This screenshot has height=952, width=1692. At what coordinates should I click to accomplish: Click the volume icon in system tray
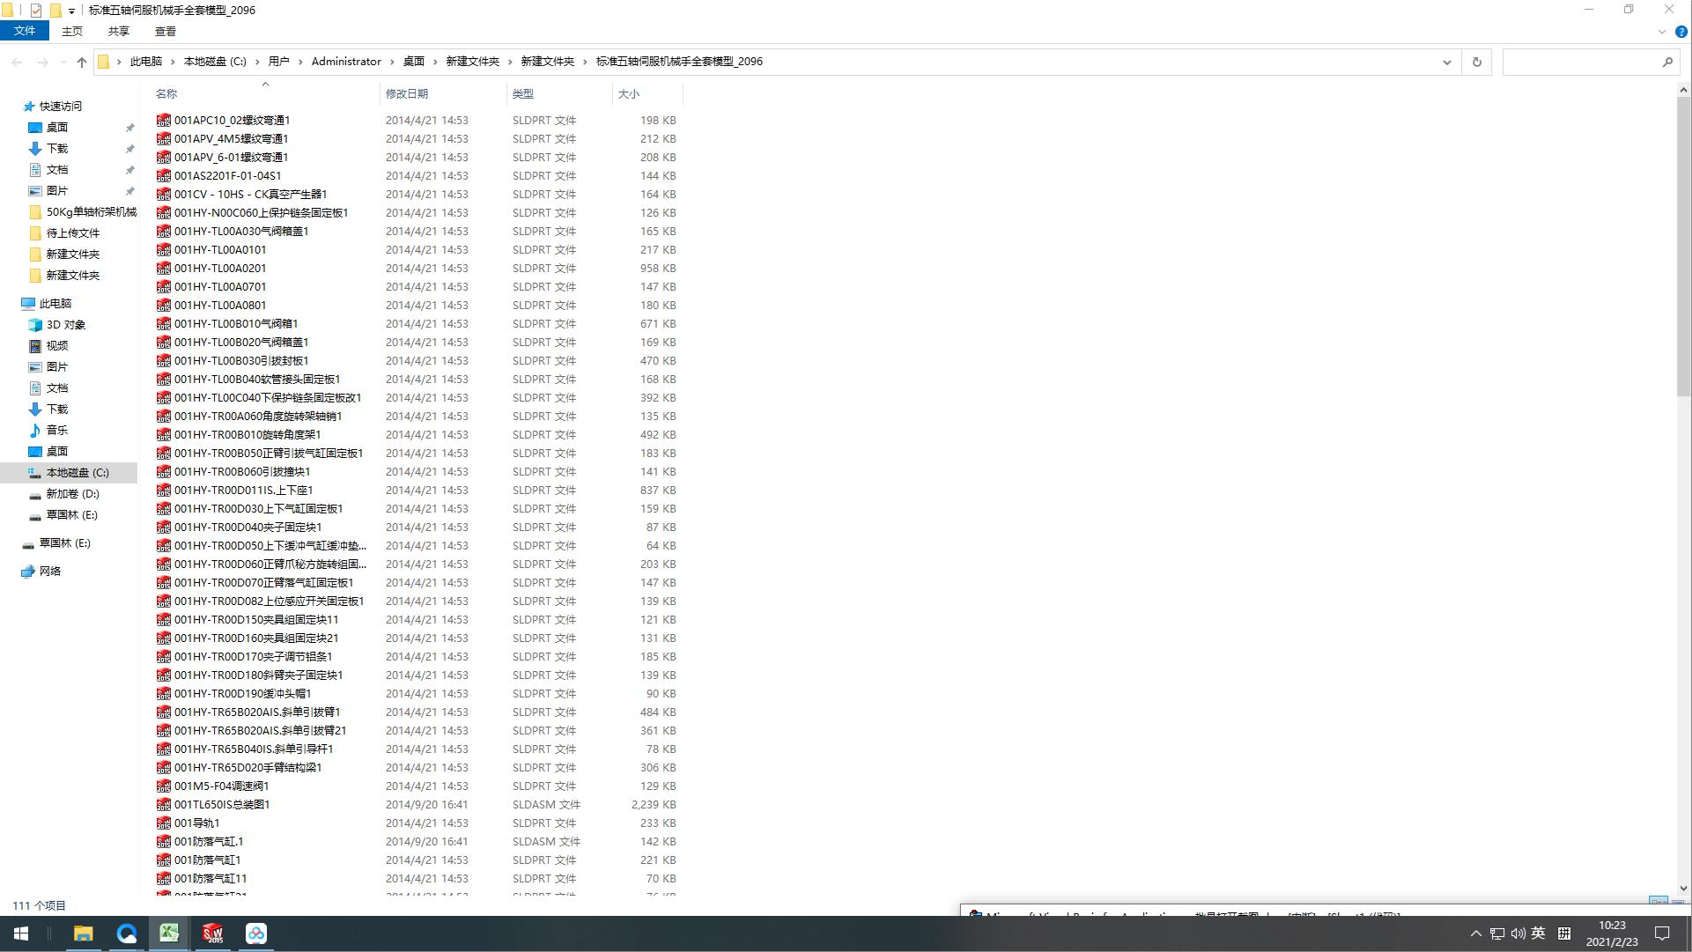coord(1518,934)
